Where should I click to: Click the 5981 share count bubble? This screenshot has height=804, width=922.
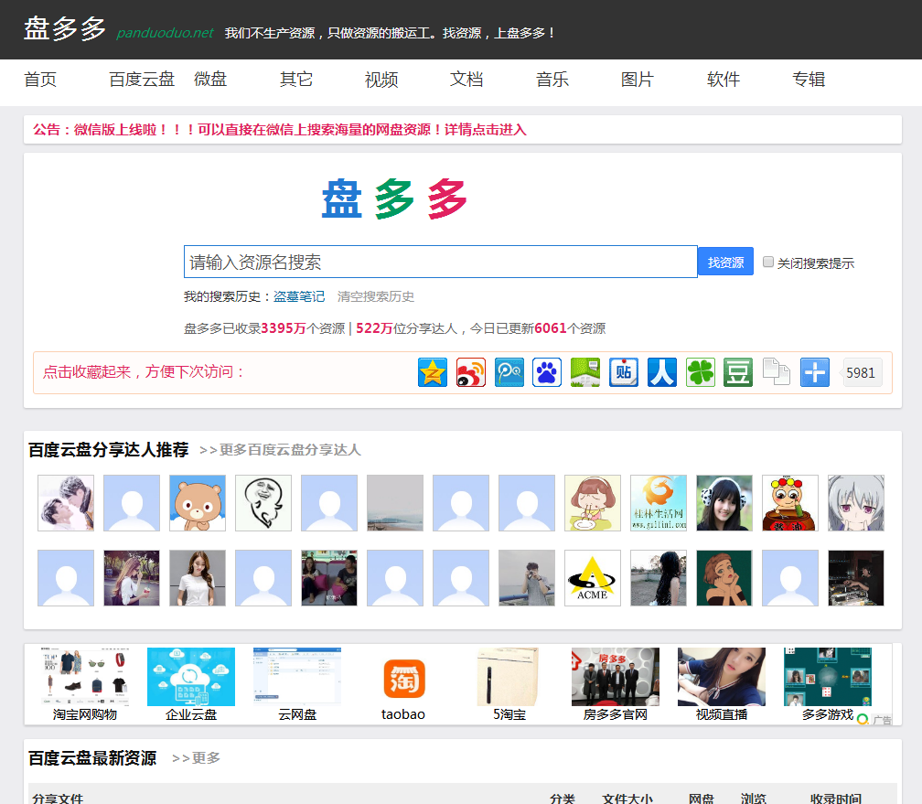pos(861,372)
